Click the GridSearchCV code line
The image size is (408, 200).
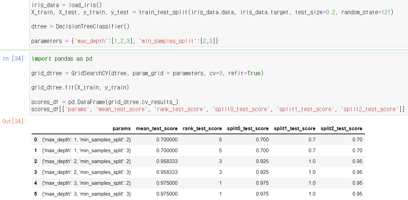[x=148, y=73]
